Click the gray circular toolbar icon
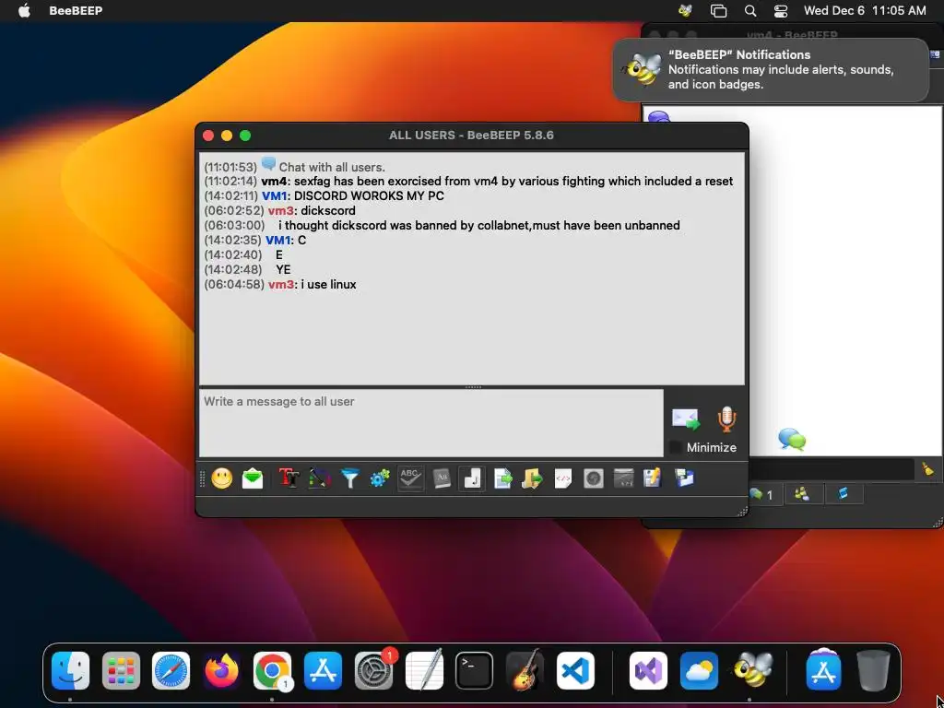 [593, 478]
